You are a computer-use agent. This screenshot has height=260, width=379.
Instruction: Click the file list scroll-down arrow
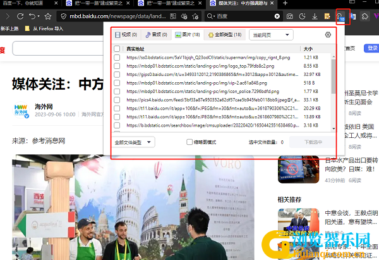(x=334, y=128)
